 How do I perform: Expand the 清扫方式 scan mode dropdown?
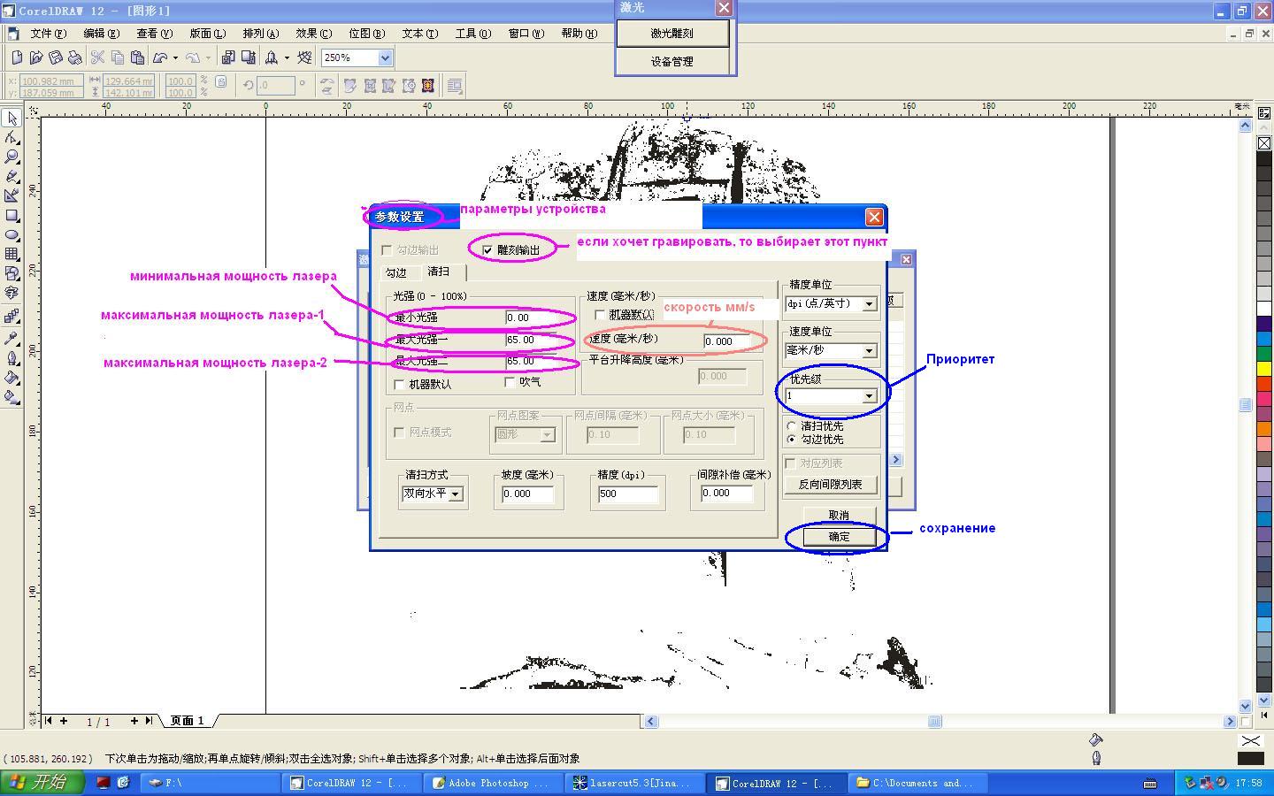[x=456, y=494]
